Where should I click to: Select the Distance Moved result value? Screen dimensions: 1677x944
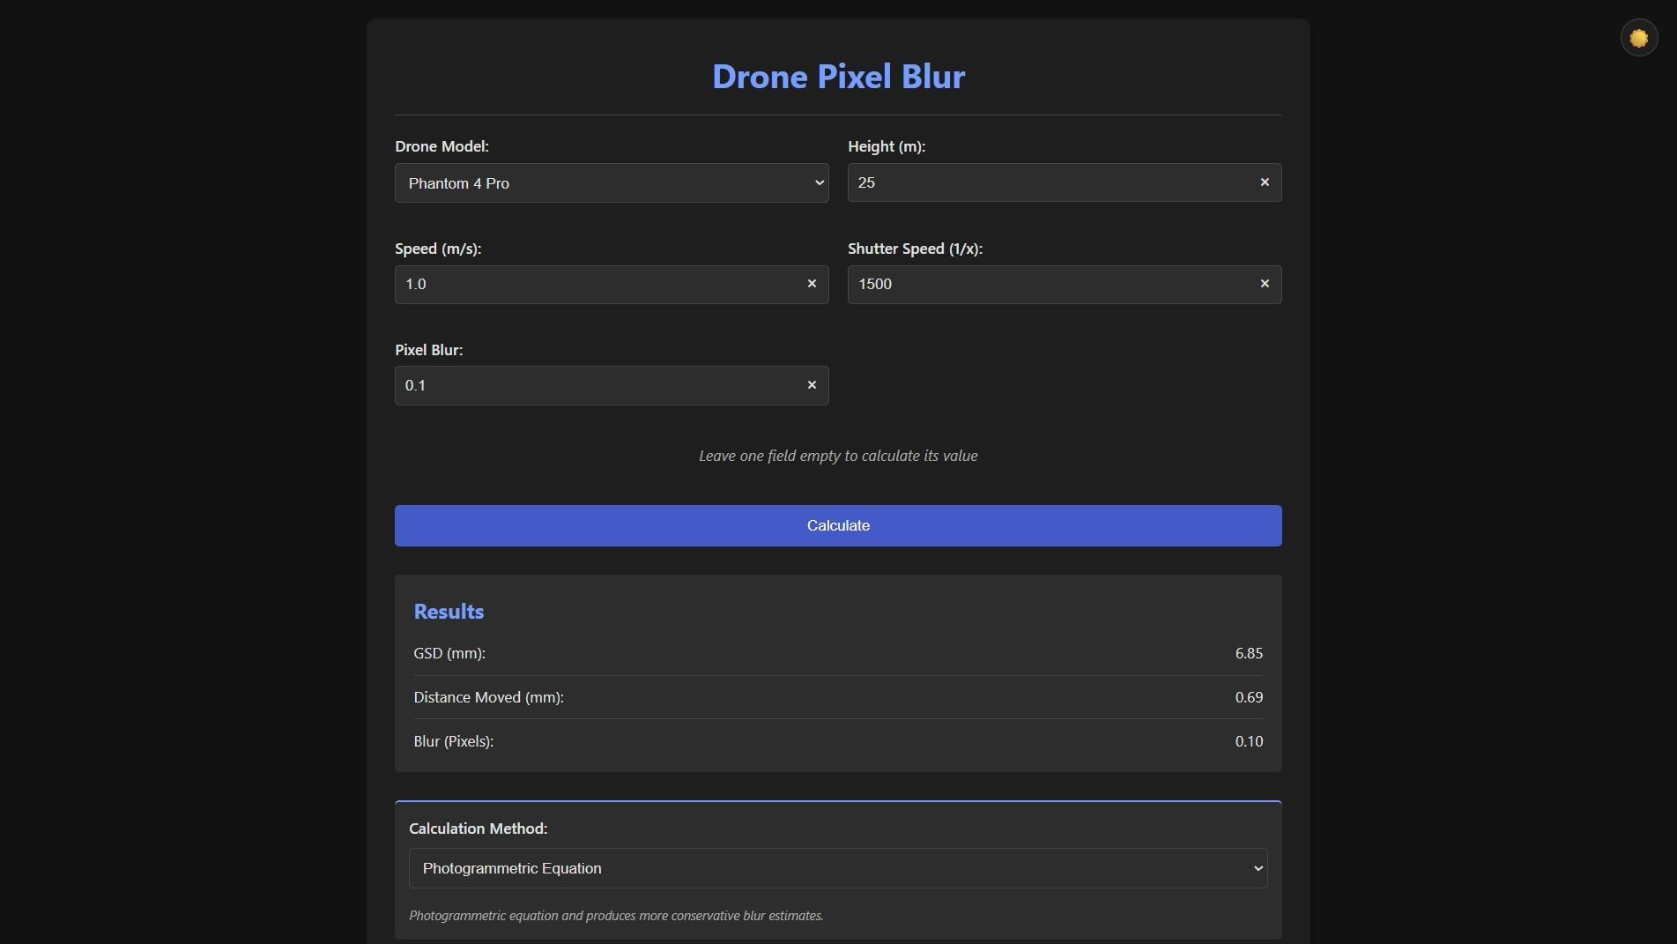click(1248, 696)
